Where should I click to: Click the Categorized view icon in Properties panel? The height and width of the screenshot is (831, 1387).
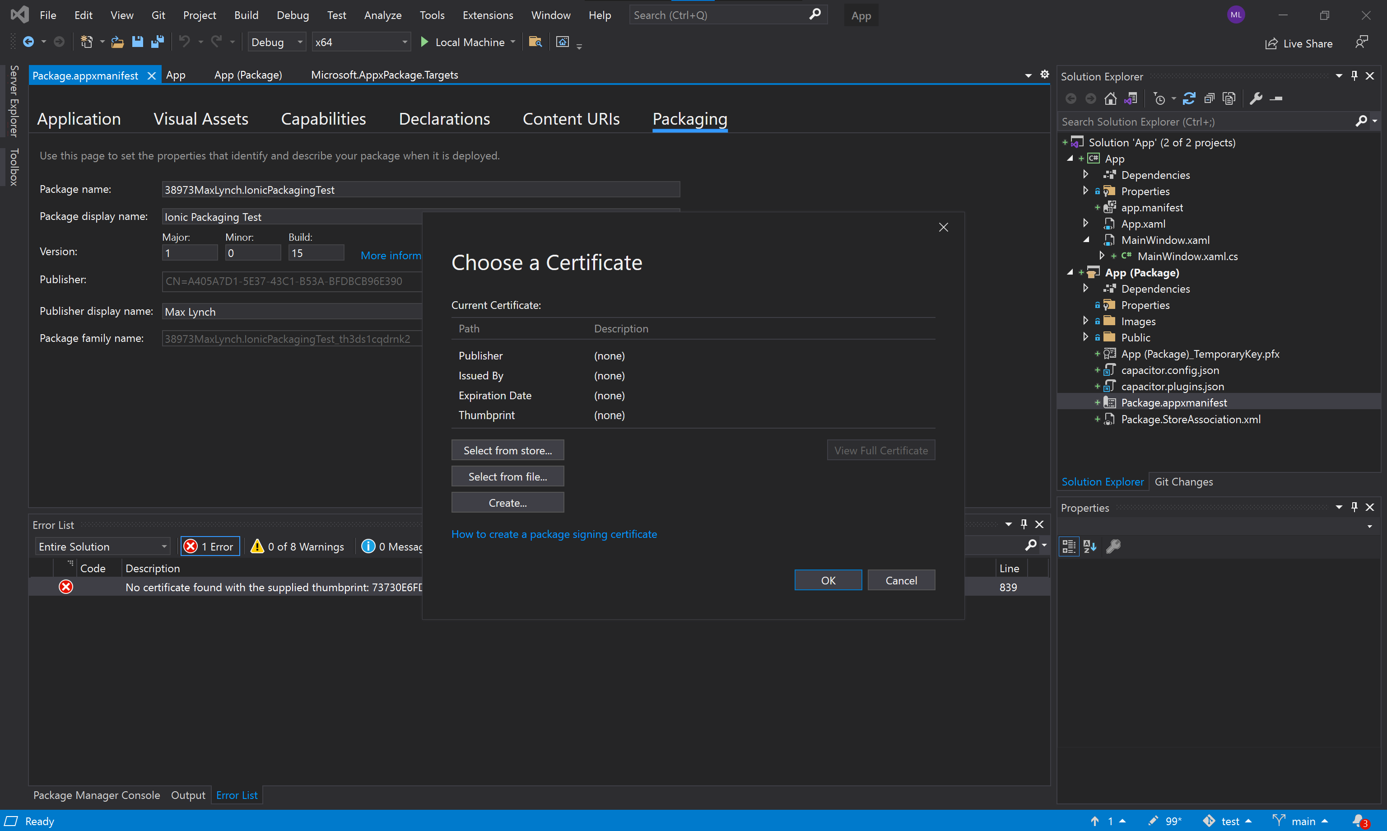(x=1069, y=546)
